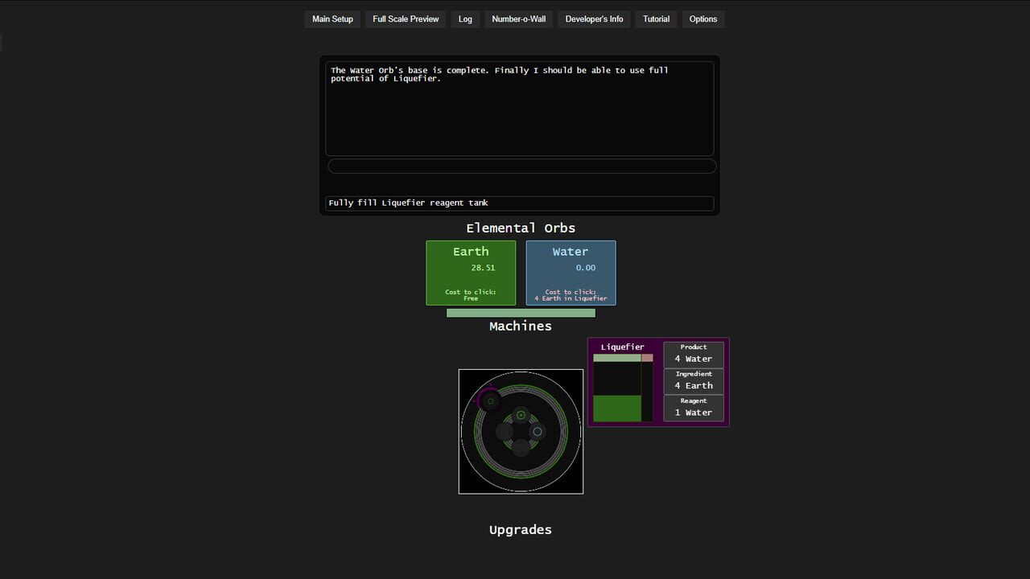
Task: Click the green bar beneath the orbs
Action: pyautogui.click(x=521, y=313)
